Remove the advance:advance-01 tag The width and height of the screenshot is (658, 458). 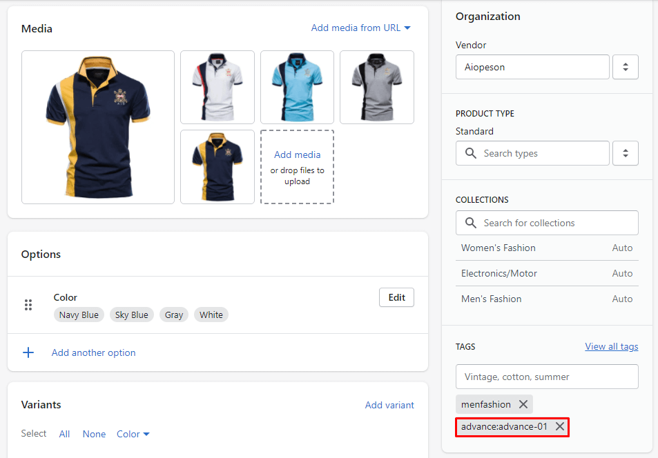pyautogui.click(x=559, y=426)
